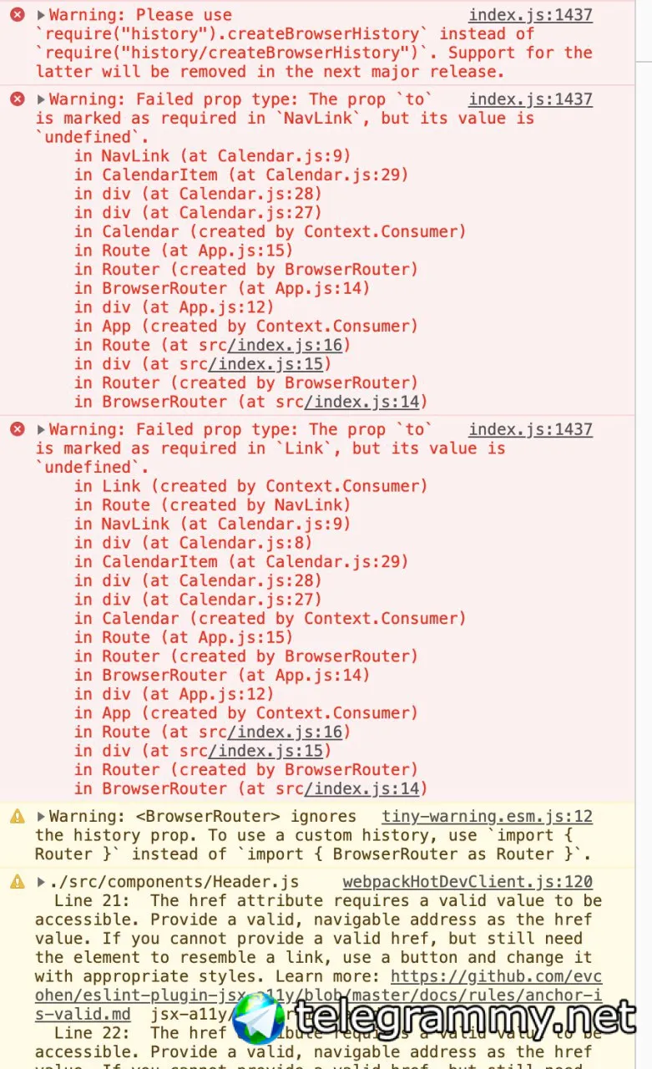Click the error icon beside the NavLink prop warning
The image size is (652, 1069).
(x=17, y=99)
